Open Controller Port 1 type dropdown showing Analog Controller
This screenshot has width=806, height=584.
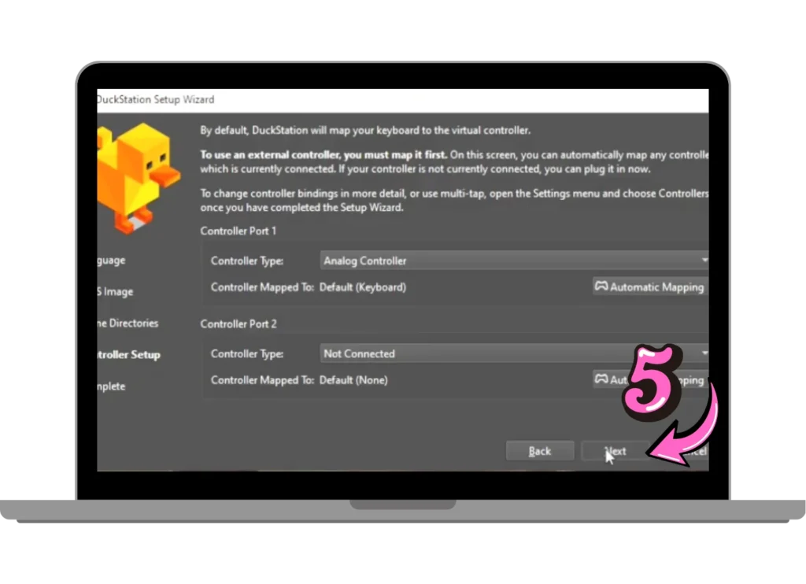514,261
